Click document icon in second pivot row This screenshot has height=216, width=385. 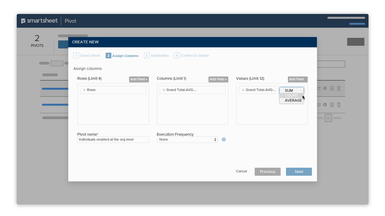click(x=332, y=105)
